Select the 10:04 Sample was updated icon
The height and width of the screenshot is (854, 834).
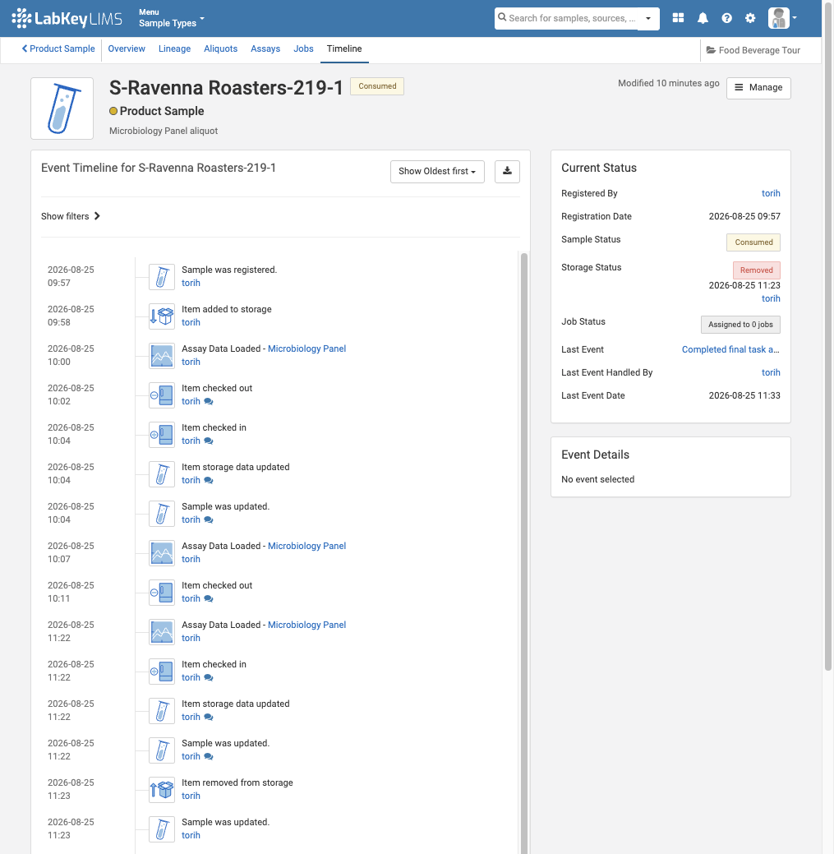click(162, 514)
